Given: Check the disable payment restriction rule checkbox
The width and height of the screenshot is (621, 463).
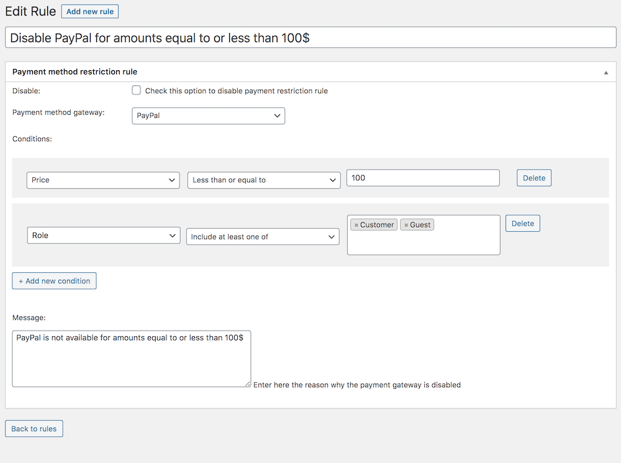Looking at the screenshot, I should [137, 91].
